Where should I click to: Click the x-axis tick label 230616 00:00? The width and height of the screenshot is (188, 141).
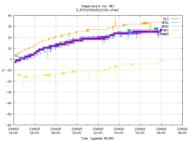click(119, 131)
